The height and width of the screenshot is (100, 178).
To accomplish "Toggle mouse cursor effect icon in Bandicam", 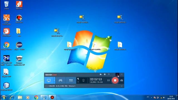I will (x=78, y=79).
